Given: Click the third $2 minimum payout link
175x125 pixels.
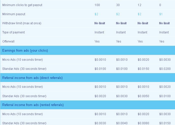Looking at the screenshot, I should 139,14.
